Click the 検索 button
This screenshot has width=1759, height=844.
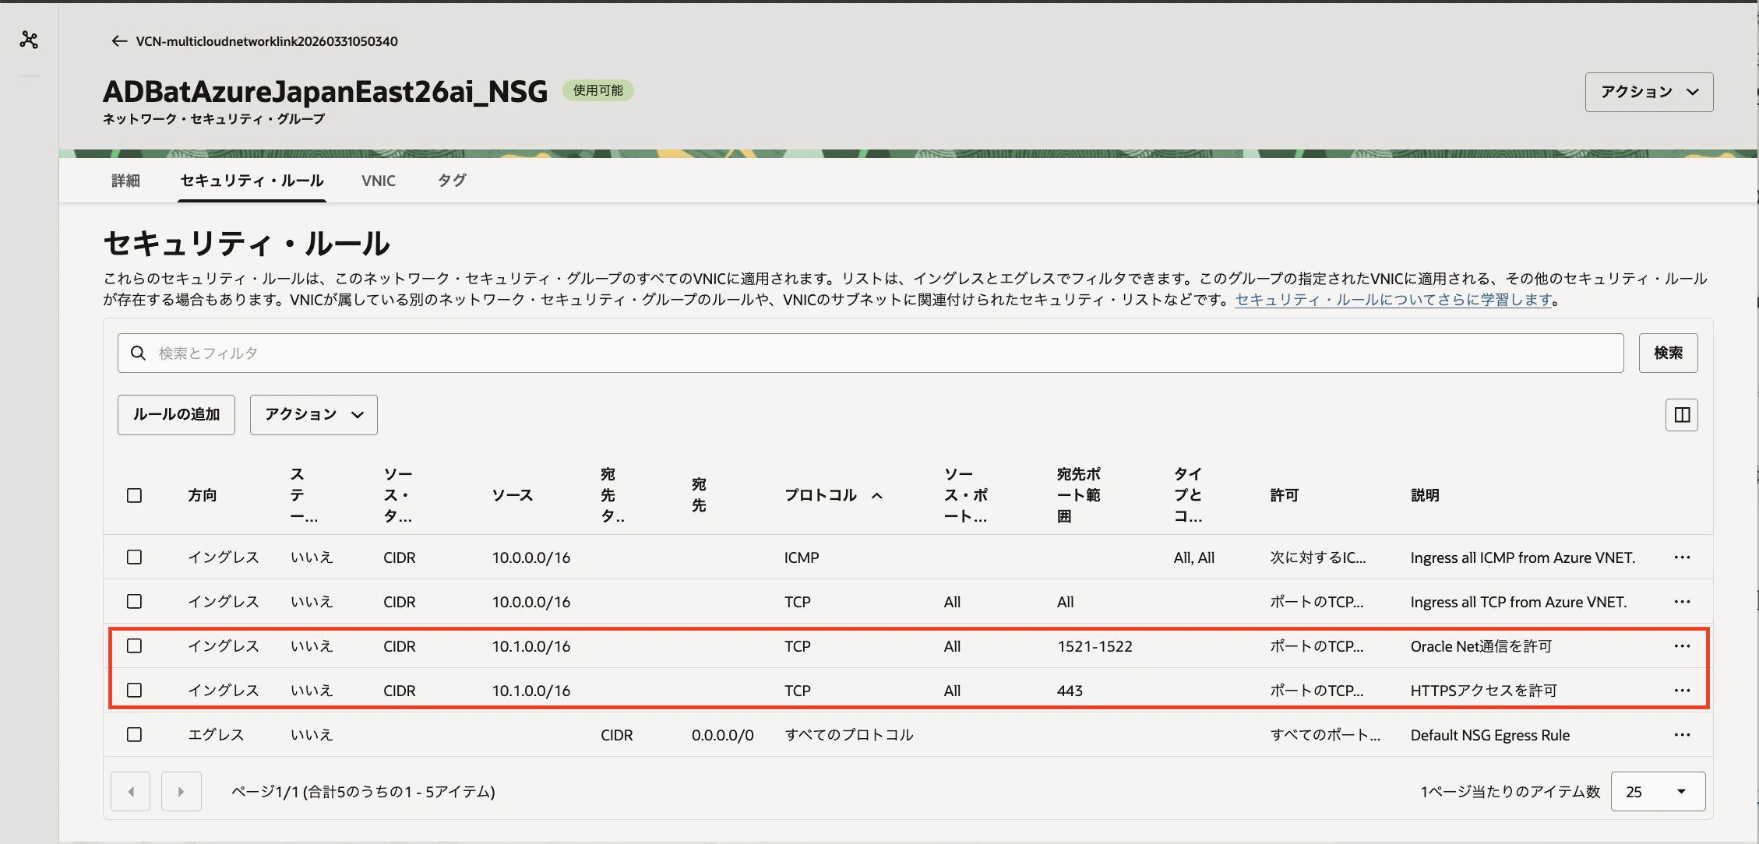coord(1668,353)
